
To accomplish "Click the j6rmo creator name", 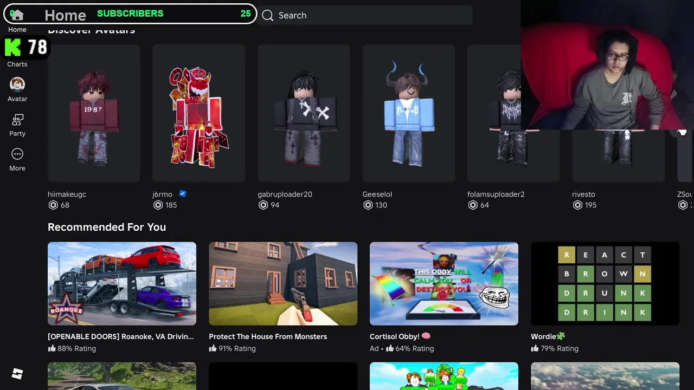I will pyautogui.click(x=162, y=194).
